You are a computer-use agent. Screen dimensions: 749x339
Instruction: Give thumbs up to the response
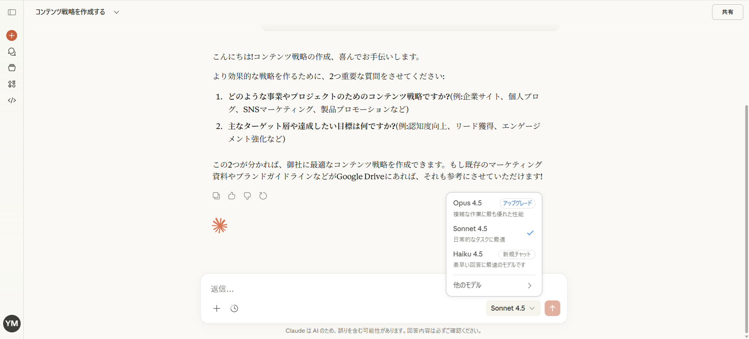[x=232, y=196]
